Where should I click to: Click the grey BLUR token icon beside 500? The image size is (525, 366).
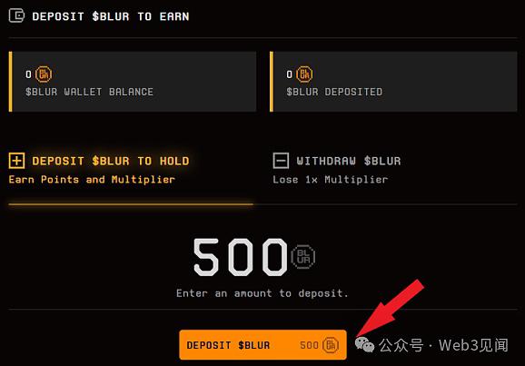point(303,257)
